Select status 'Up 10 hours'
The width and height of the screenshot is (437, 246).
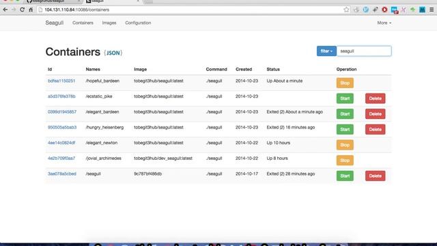[x=278, y=143]
